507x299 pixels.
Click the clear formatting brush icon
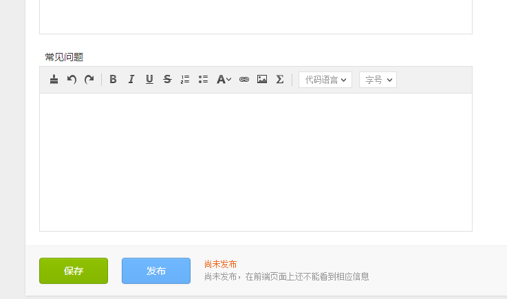[54, 79]
